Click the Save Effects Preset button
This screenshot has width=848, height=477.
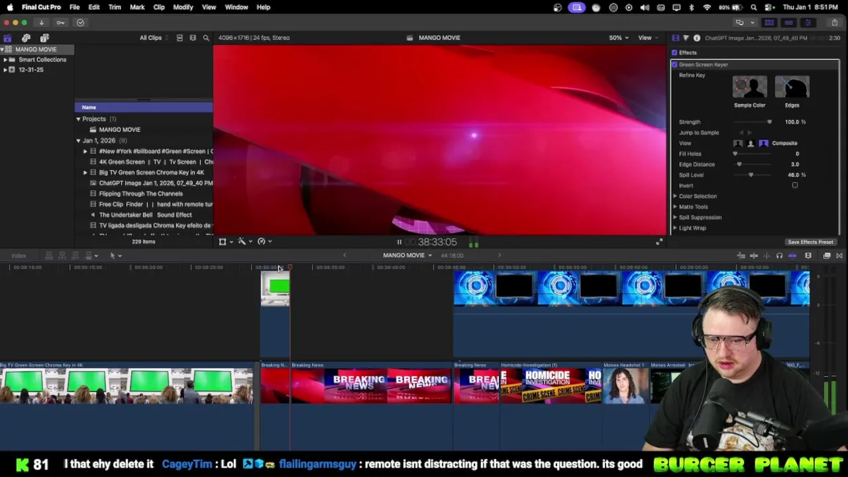[x=810, y=242]
